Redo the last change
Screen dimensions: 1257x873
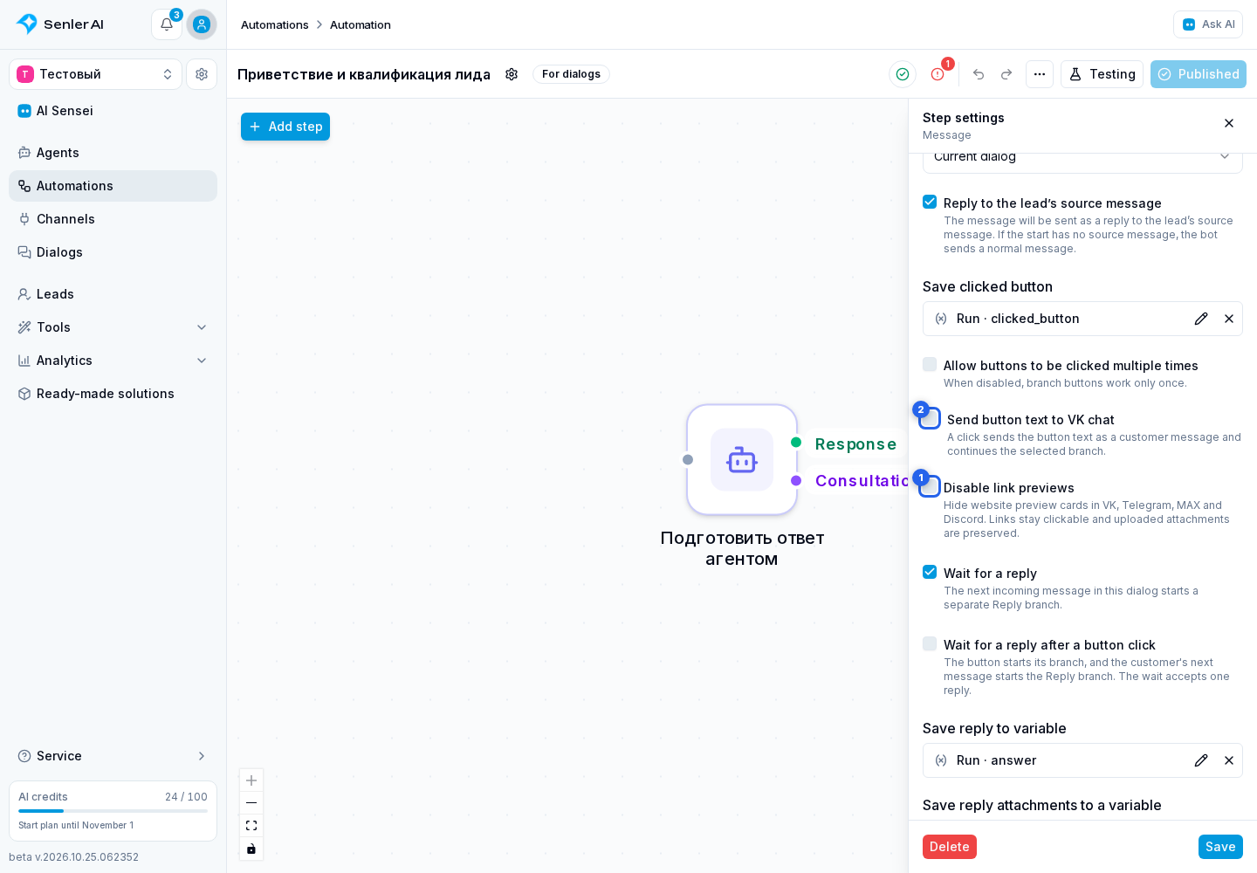[1006, 74]
